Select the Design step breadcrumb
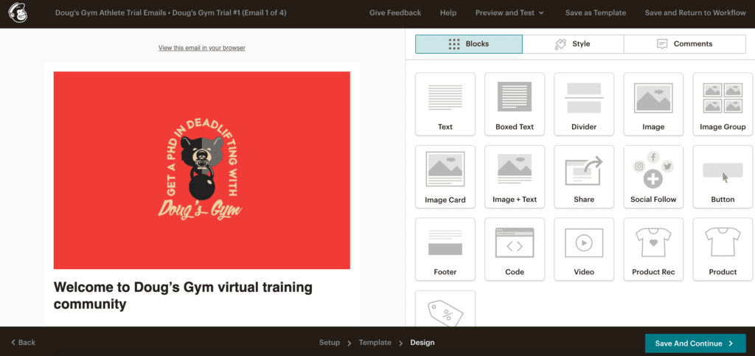The image size is (755, 356). [x=422, y=343]
